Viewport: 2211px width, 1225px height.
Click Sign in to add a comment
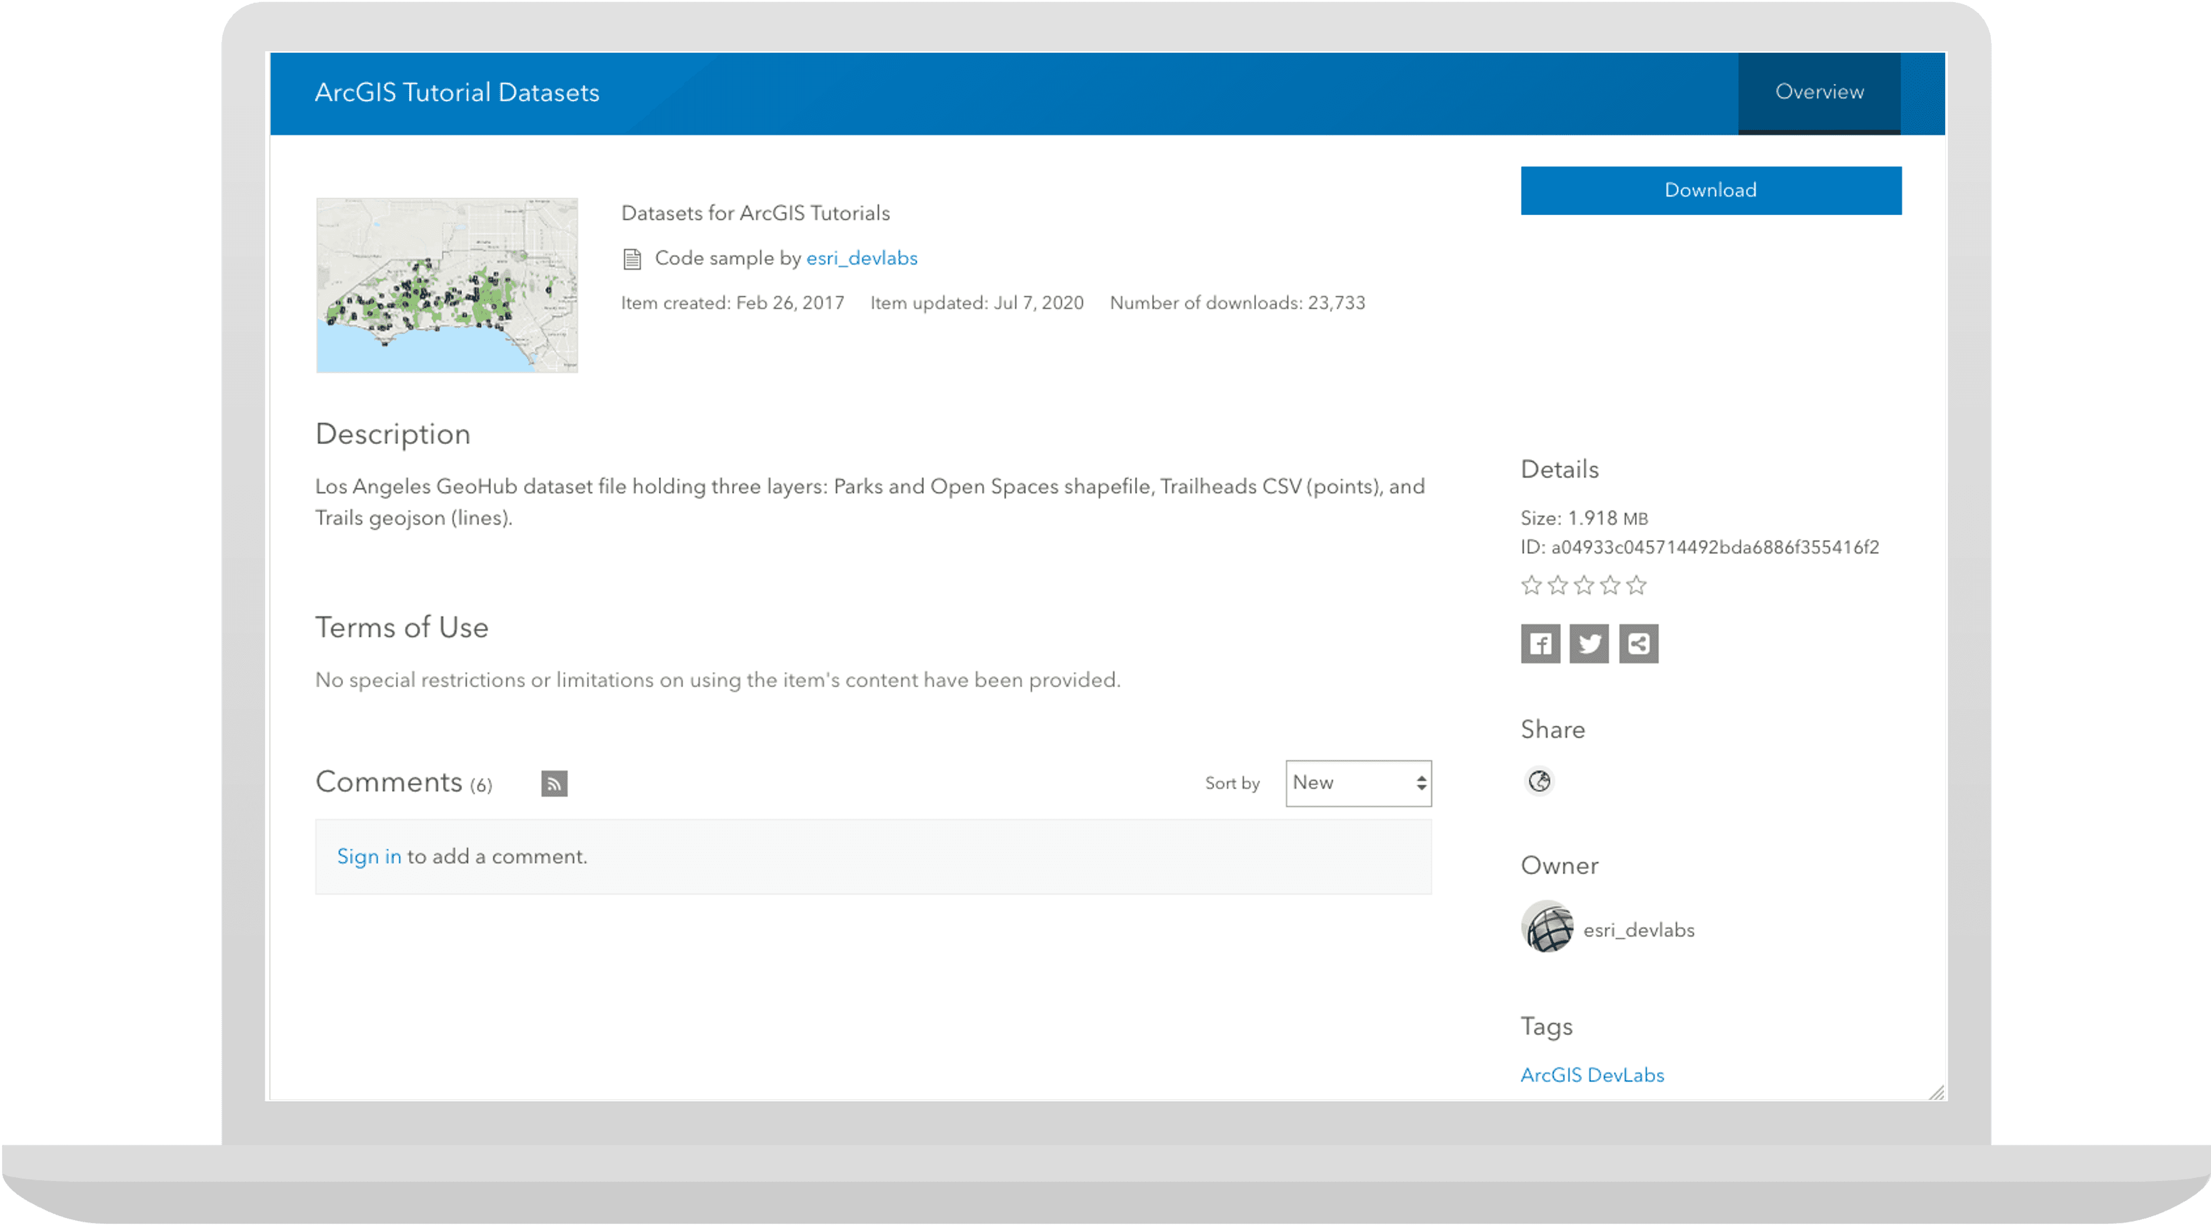click(368, 857)
